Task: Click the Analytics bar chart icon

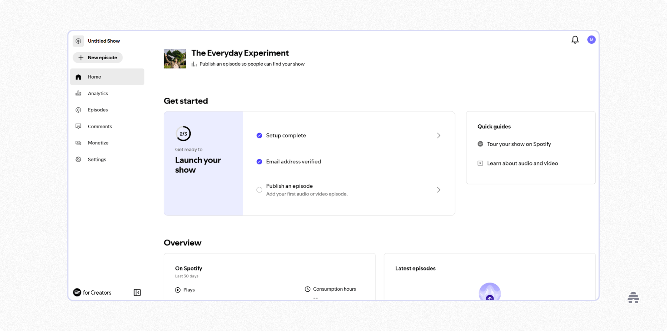Action: click(78, 93)
